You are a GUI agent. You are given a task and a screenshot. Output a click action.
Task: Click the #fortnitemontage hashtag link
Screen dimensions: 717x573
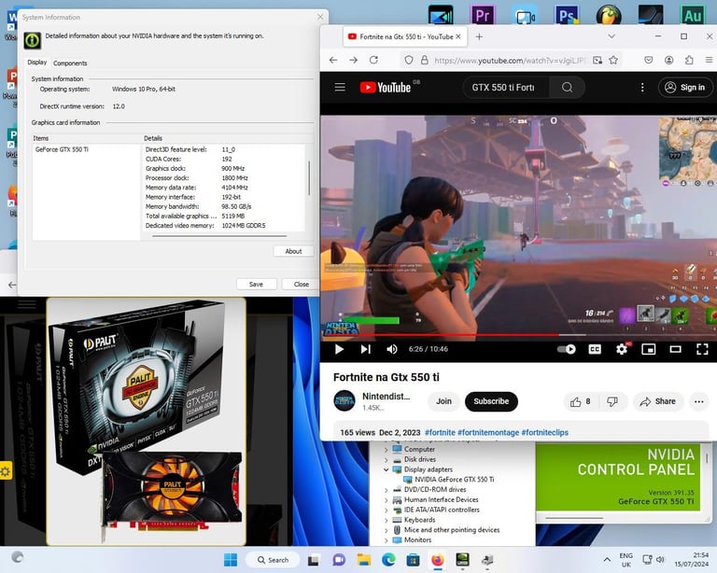[x=488, y=432]
